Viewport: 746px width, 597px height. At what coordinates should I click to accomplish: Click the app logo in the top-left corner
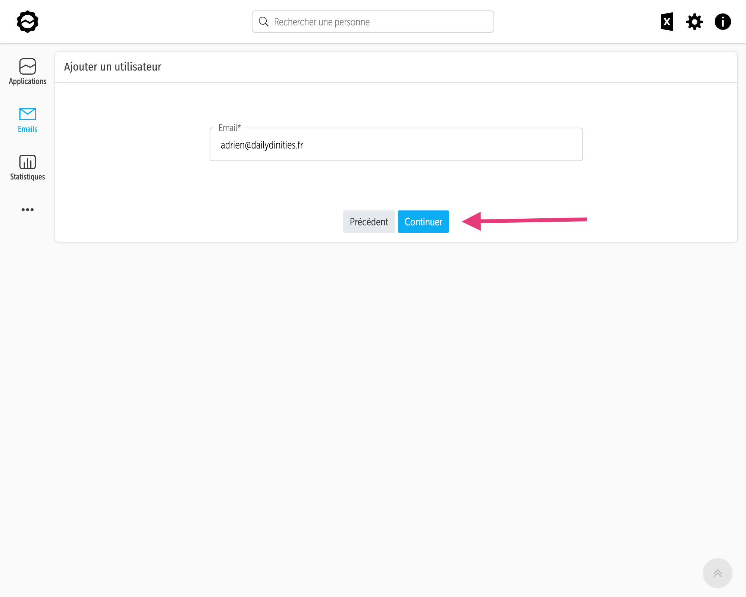click(x=28, y=22)
